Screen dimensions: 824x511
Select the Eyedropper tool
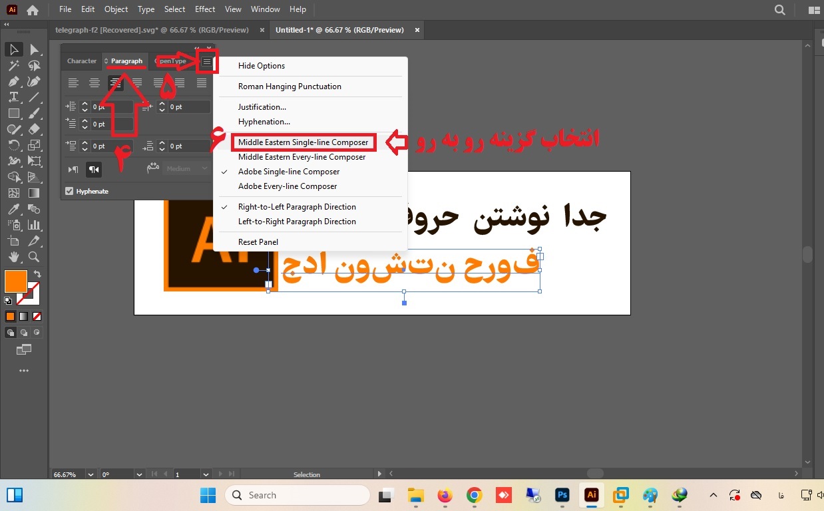coord(13,208)
